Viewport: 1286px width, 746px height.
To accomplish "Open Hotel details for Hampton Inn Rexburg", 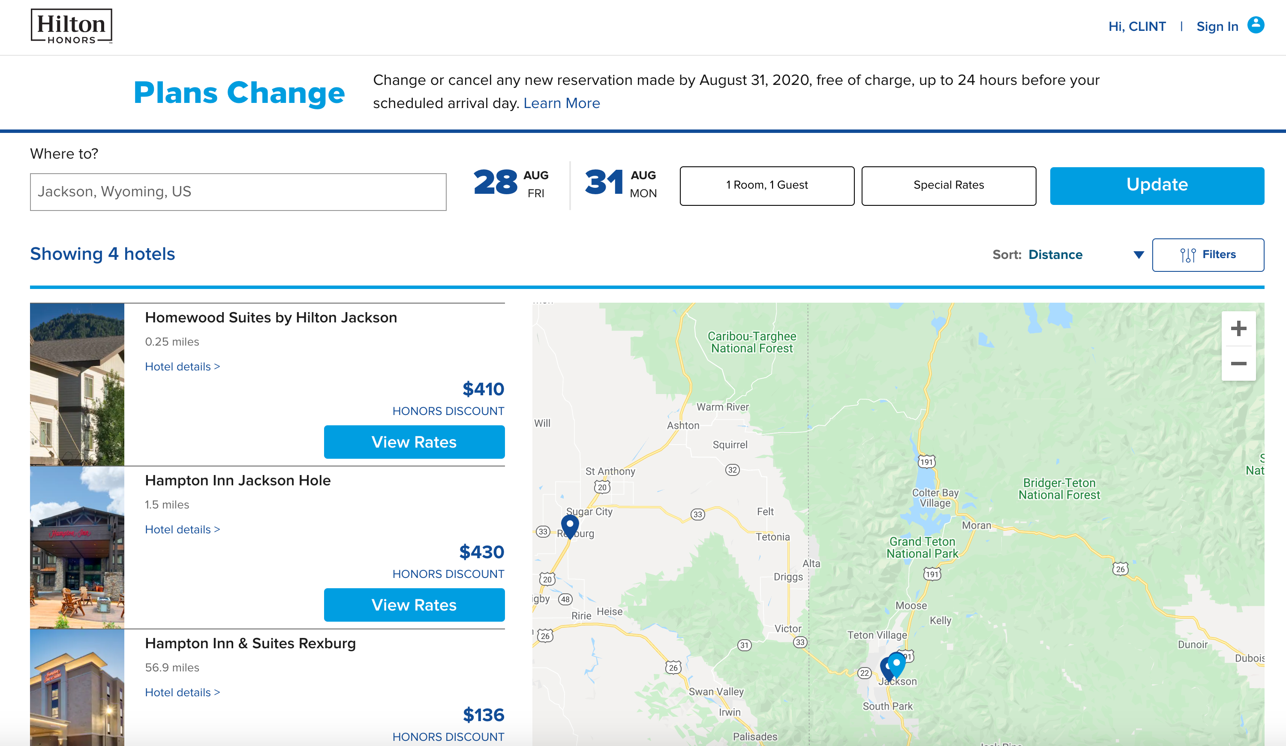I will pyautogui.click(x=182, y=692).
